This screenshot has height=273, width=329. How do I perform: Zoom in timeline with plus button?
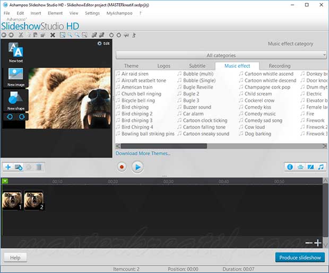click(x=318, y=243)
